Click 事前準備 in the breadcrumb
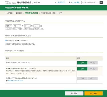 19,13
